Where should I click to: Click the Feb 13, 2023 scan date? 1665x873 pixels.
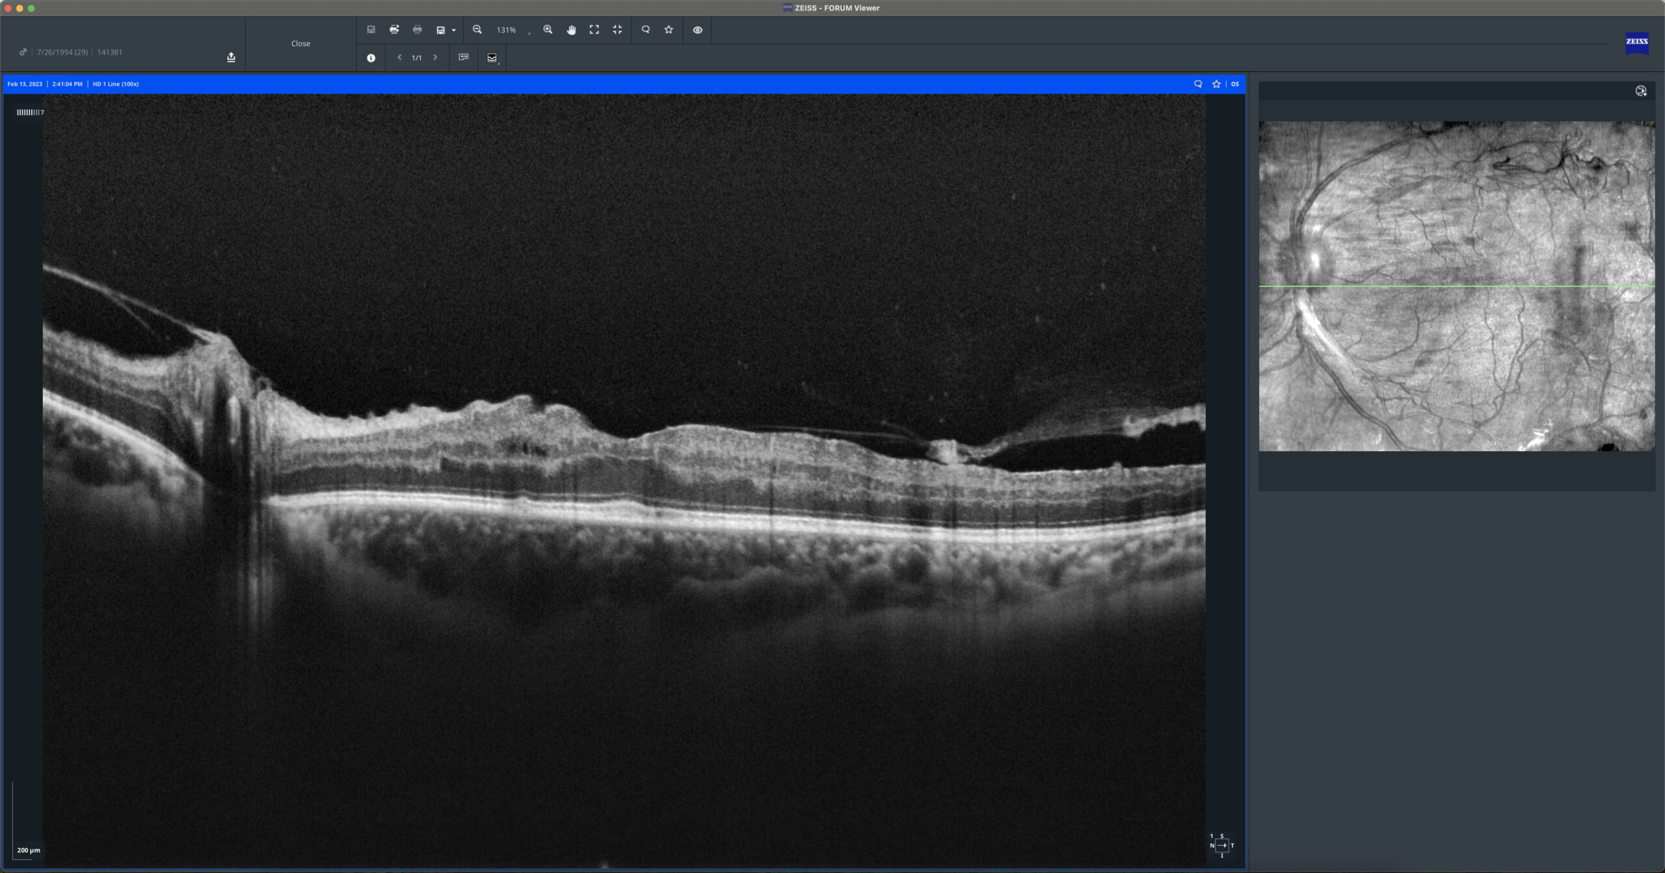pyautogui.click(x=25, y=84)
